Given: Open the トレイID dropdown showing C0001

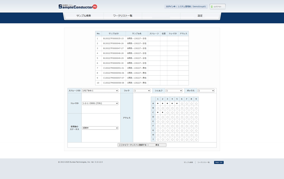Looking at the screenshot, I should point(100,103).
